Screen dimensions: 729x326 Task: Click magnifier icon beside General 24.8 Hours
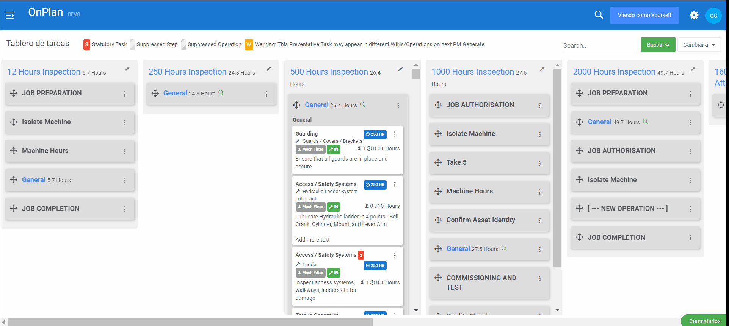[x=221, y=93]
